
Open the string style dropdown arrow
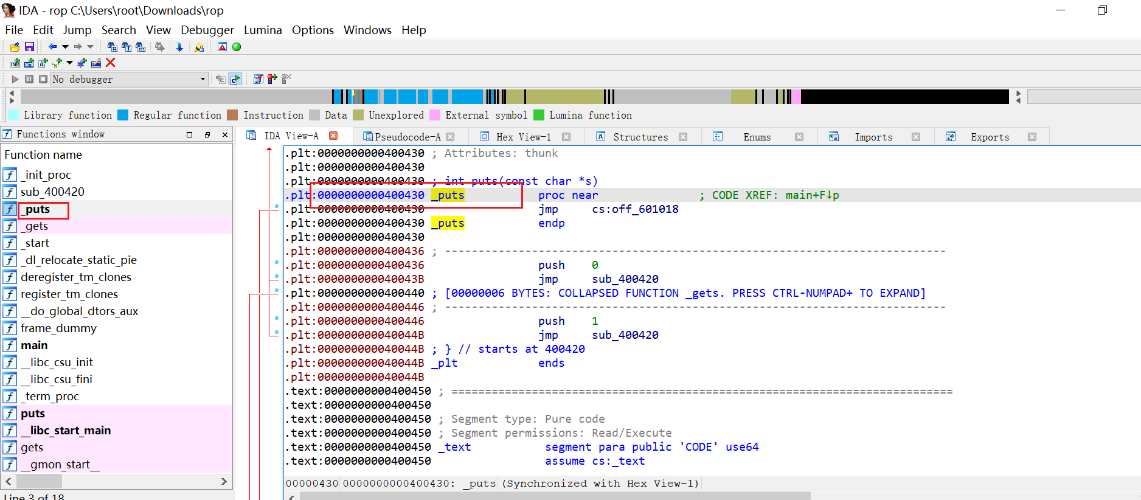pos(69,63)
